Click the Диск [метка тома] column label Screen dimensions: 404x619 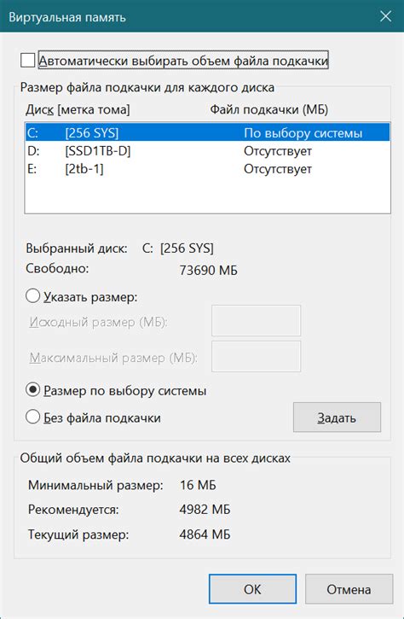(78, 109)
